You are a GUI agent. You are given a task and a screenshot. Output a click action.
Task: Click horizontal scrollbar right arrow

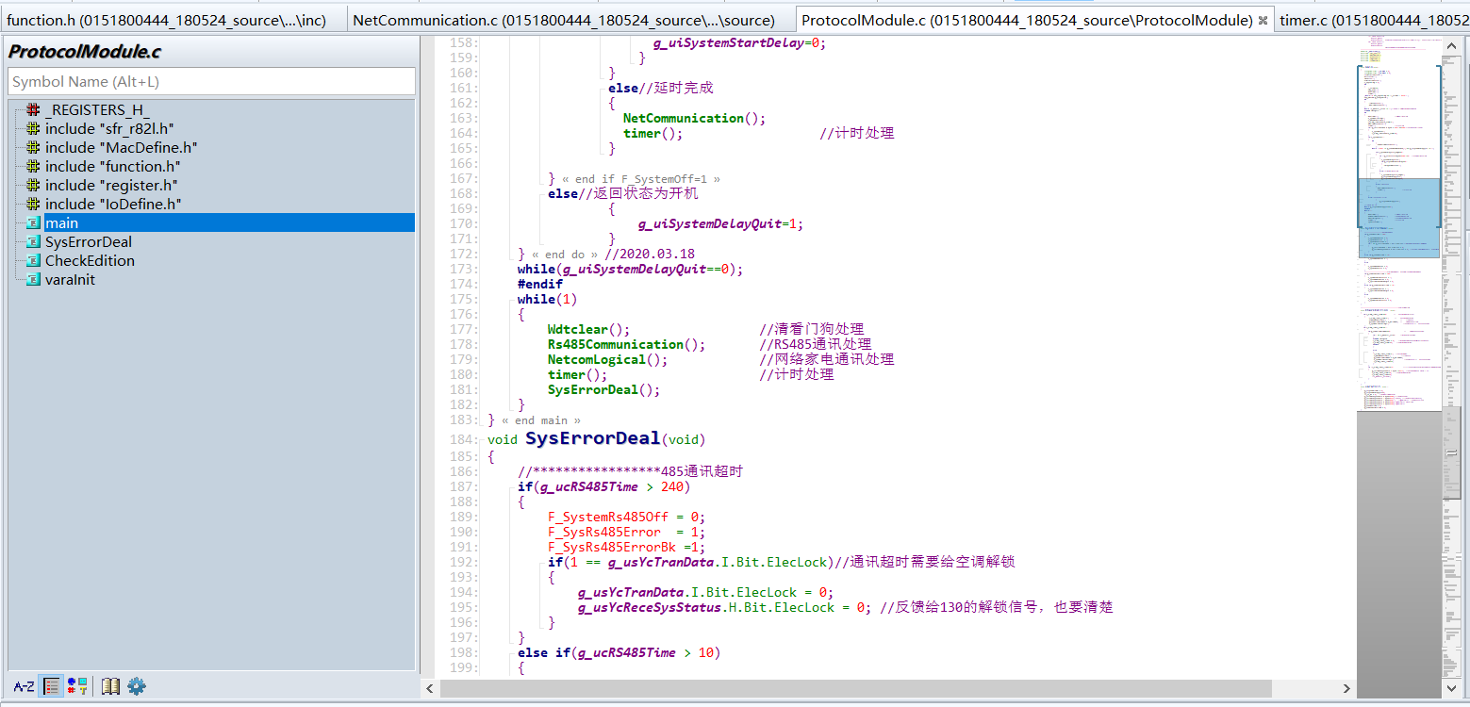click(1346, 689)
